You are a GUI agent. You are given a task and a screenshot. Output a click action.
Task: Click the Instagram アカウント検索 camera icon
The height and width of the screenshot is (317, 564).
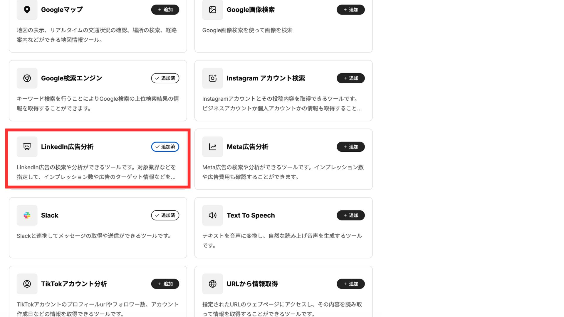point(212,78)
